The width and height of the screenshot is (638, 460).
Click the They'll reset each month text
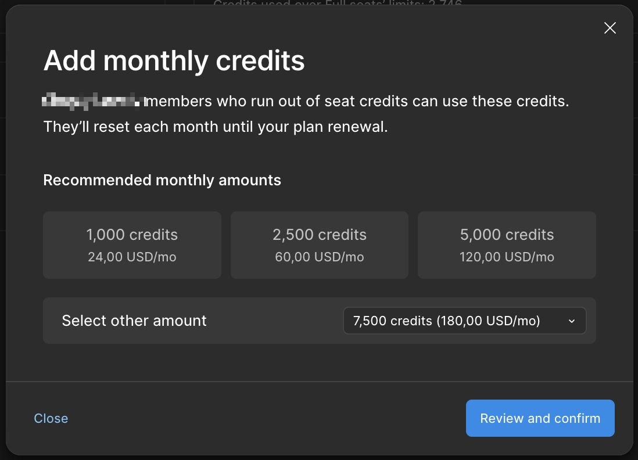tap(216, 127)
